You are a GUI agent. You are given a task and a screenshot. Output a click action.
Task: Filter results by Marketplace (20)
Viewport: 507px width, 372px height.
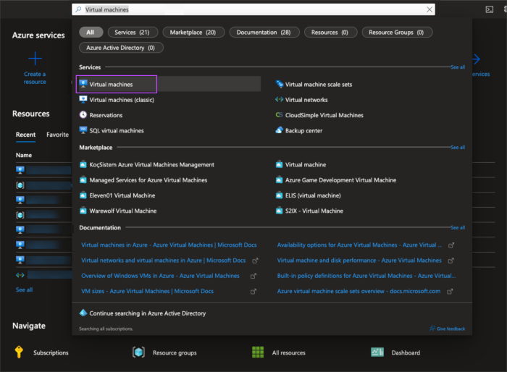tap(194, 32)
